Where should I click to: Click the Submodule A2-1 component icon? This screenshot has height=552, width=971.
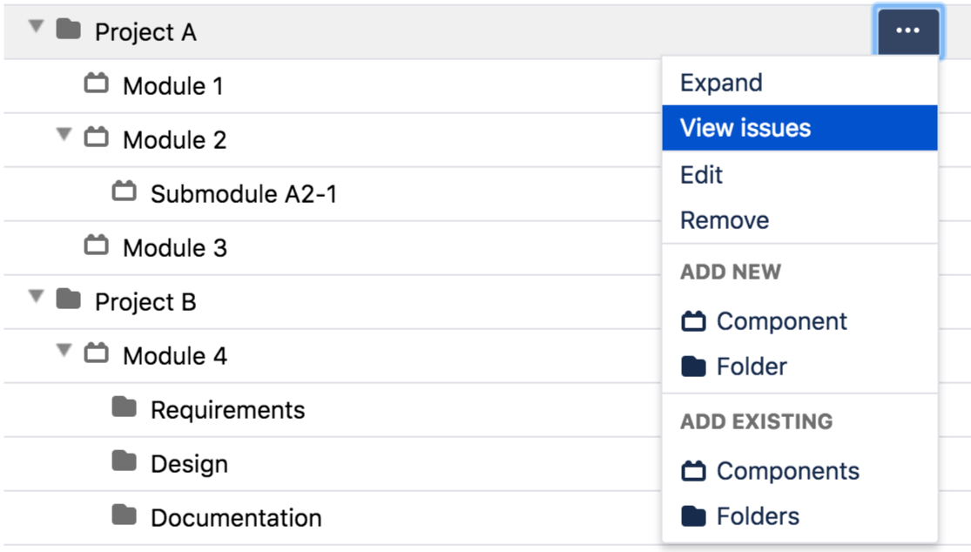pyautogui.click(x=125, y=192)
